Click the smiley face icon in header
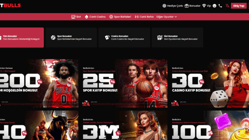The width and height of the screenshot is (249, 140). coord(214,6)
